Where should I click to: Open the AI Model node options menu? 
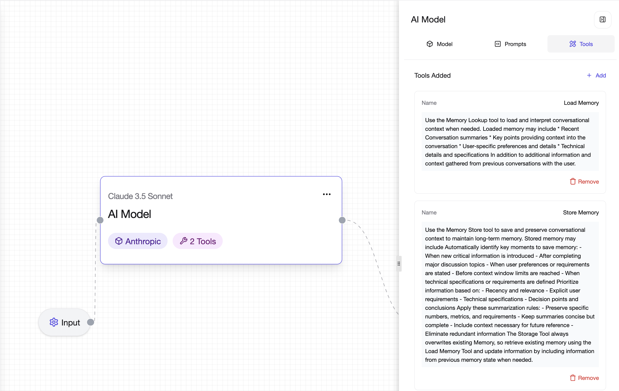tap(327, 194)
